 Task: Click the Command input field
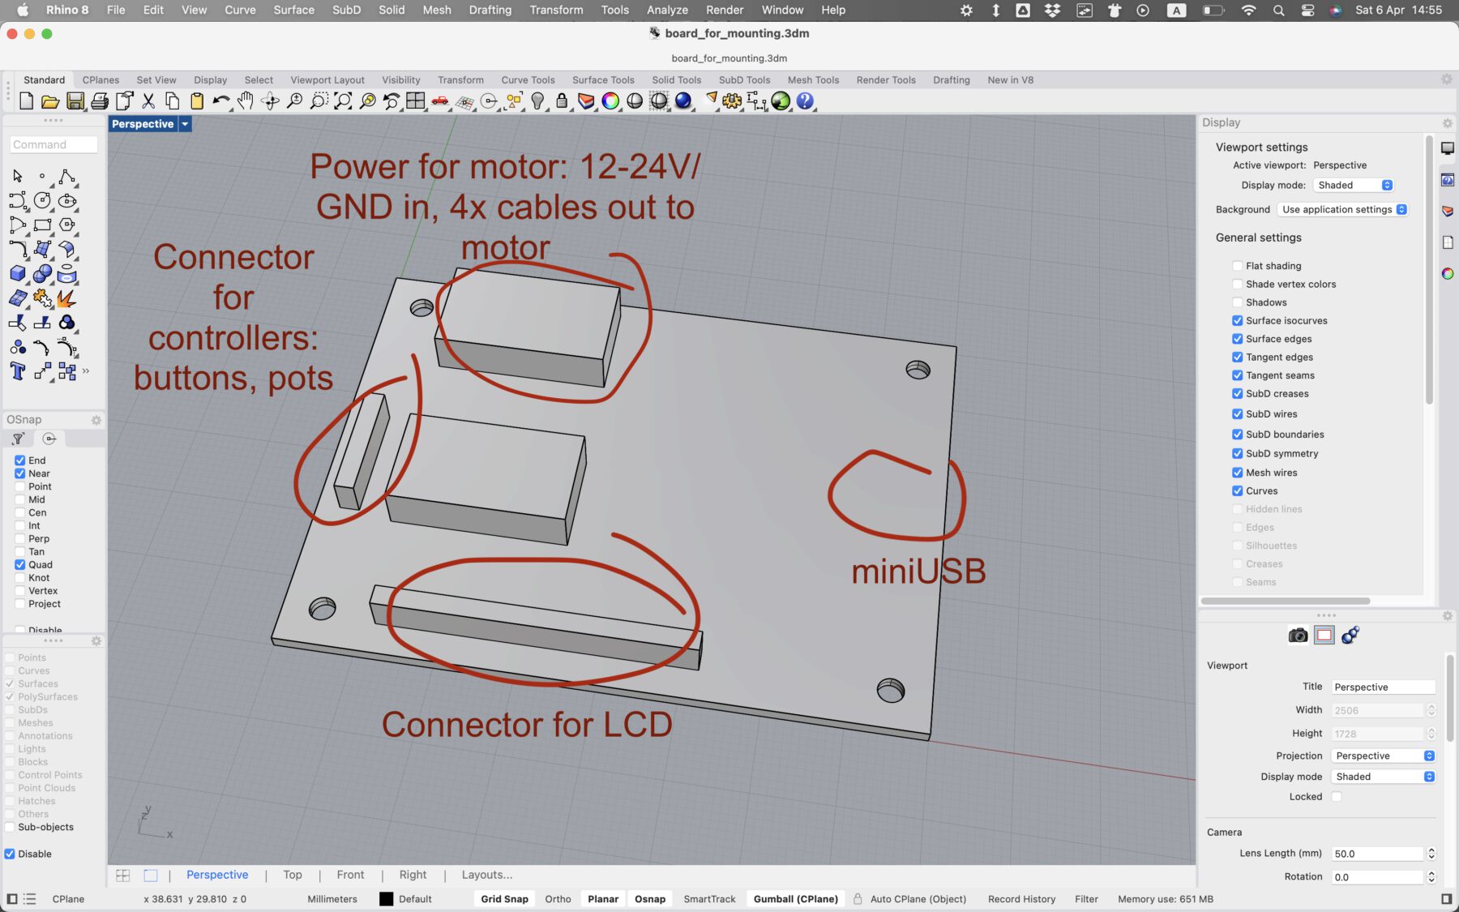click(x=53, y=144)
